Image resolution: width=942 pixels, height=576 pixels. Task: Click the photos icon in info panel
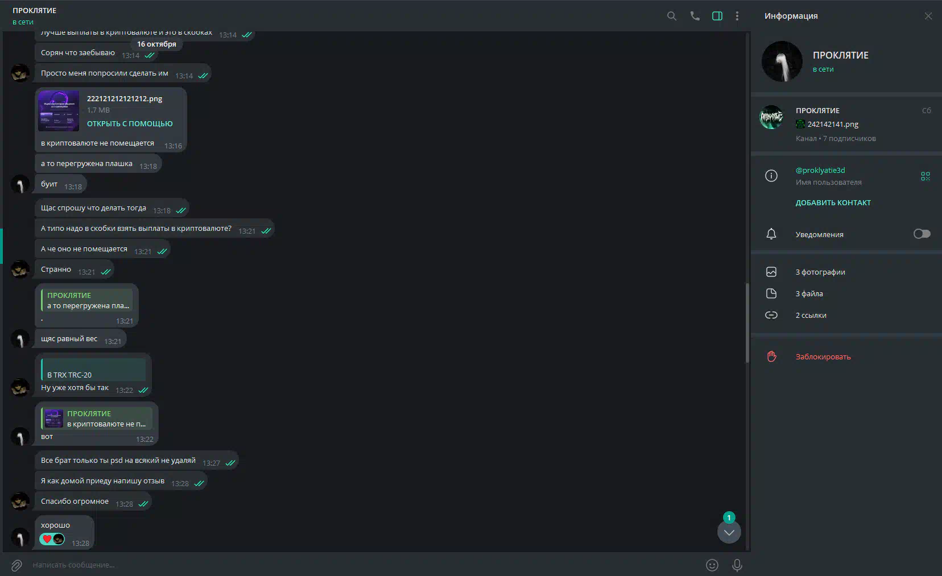point(771,272)
